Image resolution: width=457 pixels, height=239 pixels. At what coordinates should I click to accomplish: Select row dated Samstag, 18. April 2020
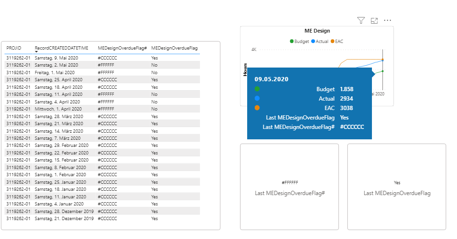point(102,87)
